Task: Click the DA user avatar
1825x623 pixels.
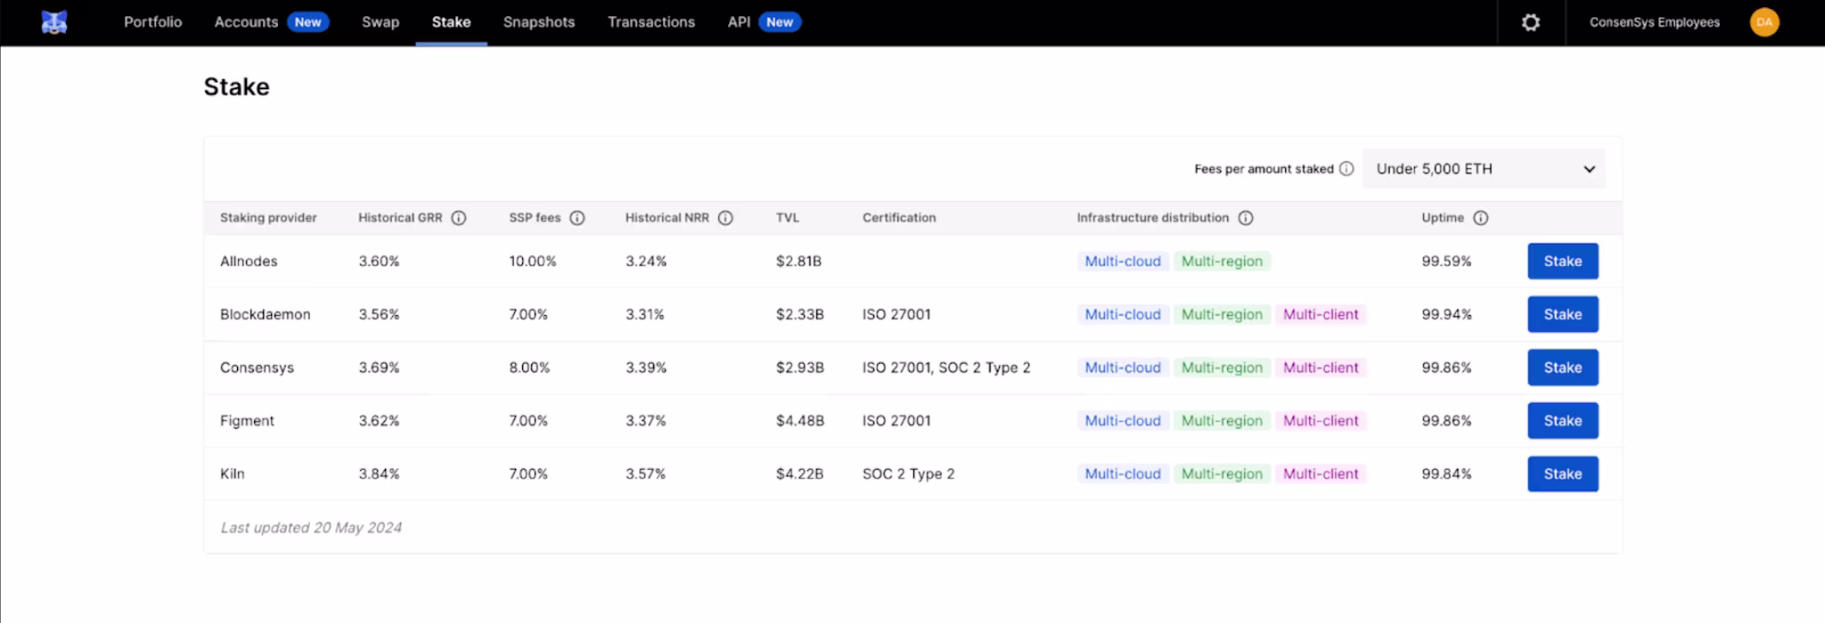Action: coord(1764,22)
